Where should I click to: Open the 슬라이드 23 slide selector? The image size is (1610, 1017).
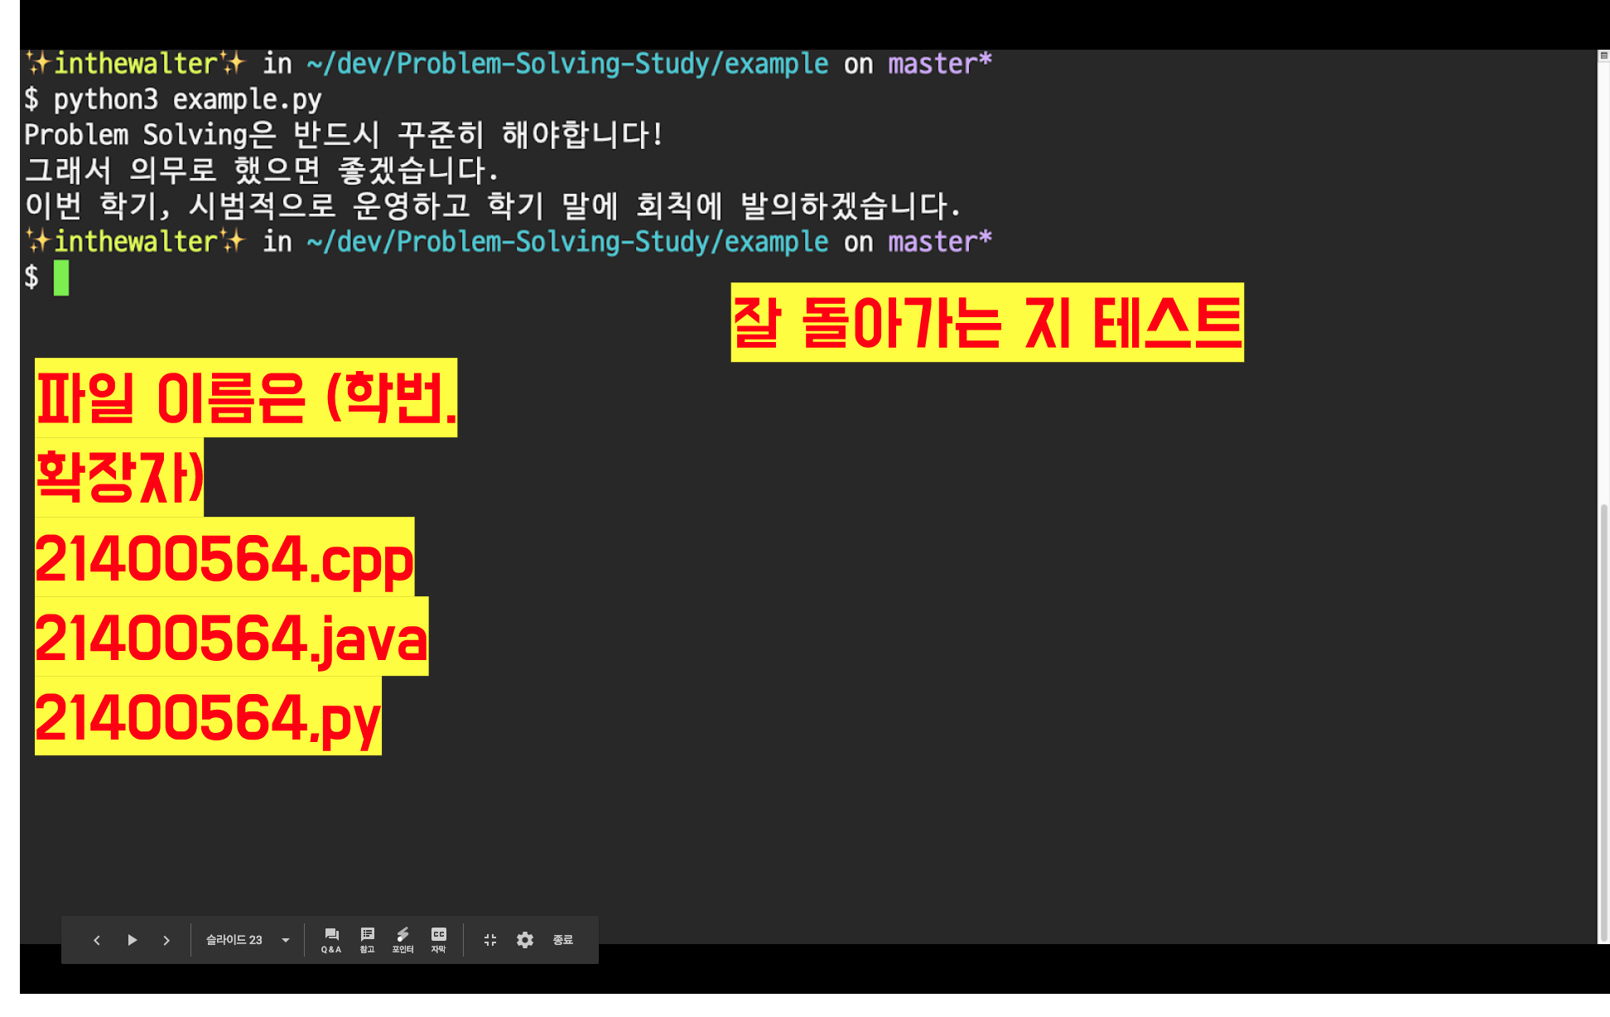point(234,940)
